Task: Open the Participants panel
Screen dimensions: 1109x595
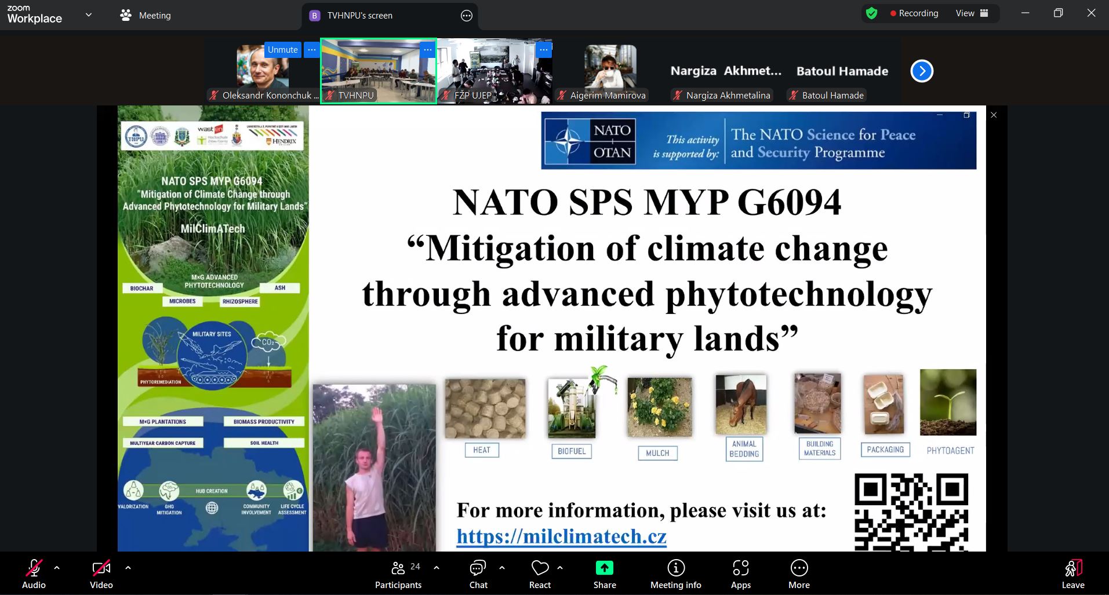Action: point(398,574)
